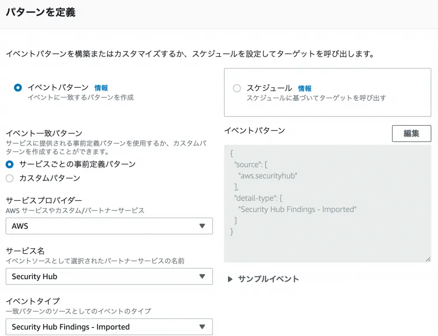Click the "aws.securityhub" source value
Screen dimensions: 438x336
tap(268, 176)
